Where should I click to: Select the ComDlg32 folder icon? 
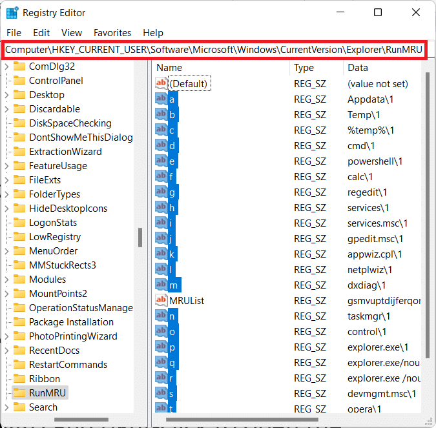point(19,66)
